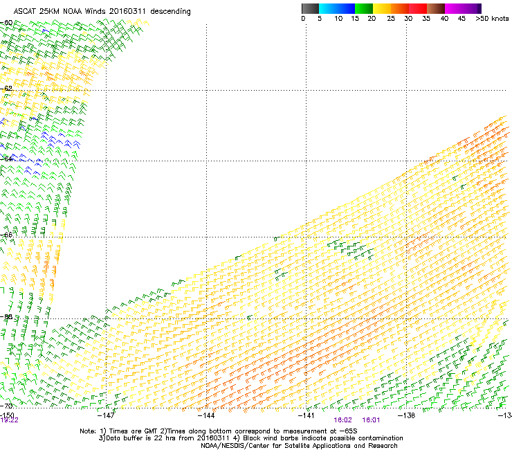Click the red 30-35 knots legend segment
This screenshot has width=512, height=450.
pyautogui.click(x=418, y=8)
